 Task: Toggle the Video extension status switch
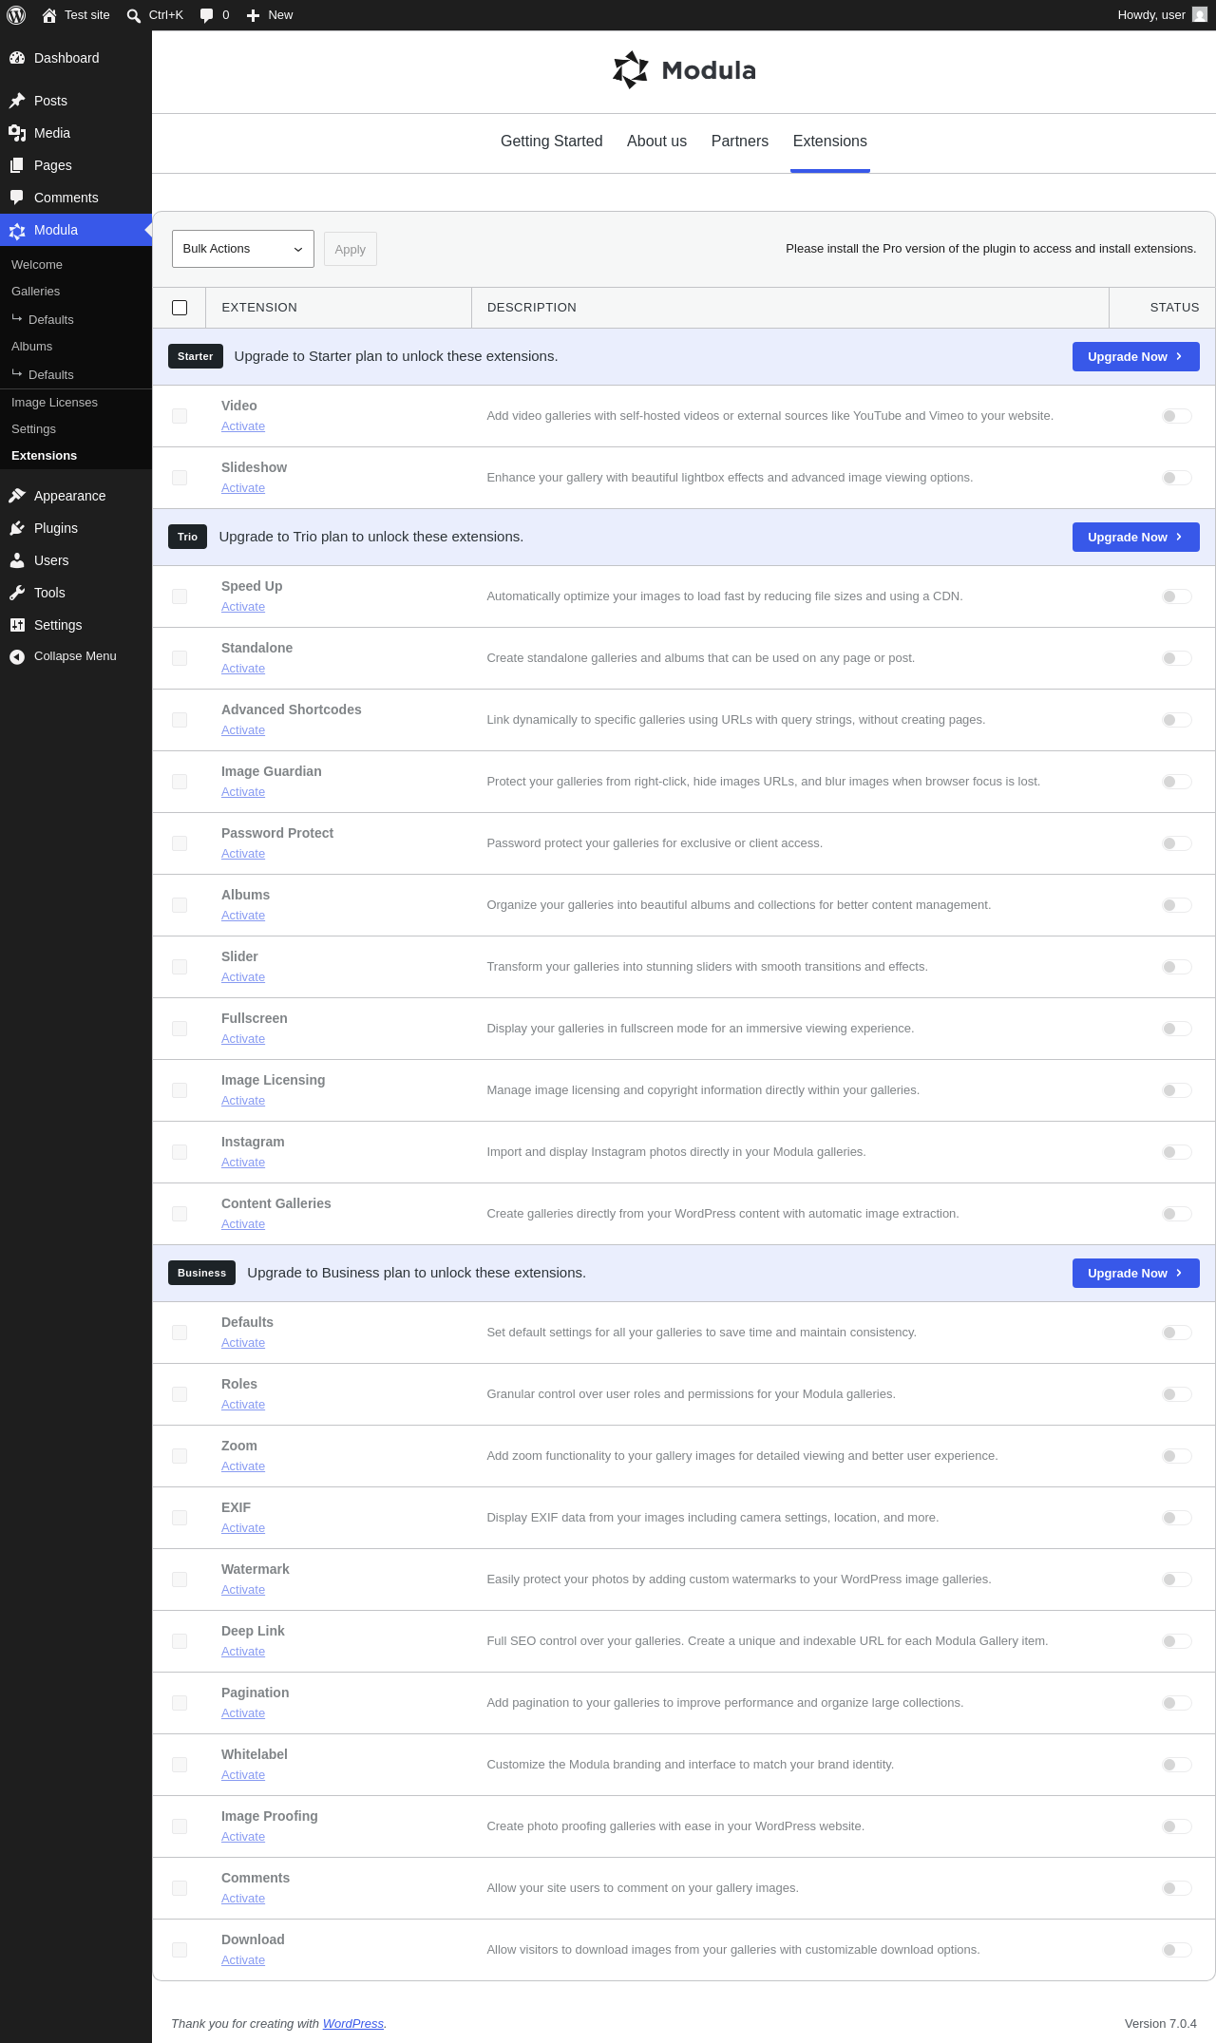point(1177,416)
